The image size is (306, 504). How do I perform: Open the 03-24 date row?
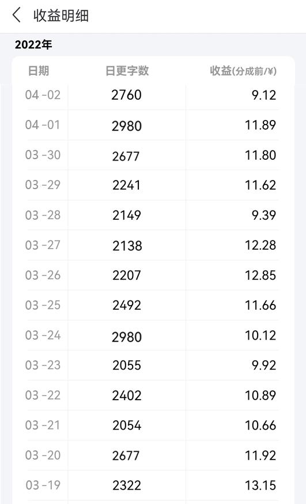(x=153, y=335)
